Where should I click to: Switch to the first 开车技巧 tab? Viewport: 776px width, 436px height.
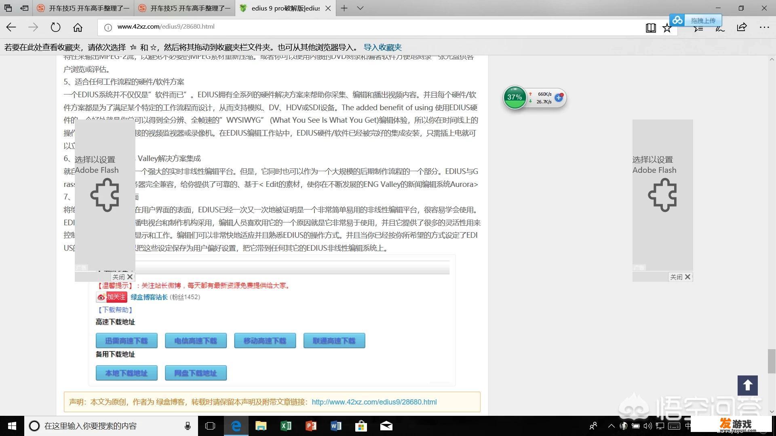pos(83,8)
